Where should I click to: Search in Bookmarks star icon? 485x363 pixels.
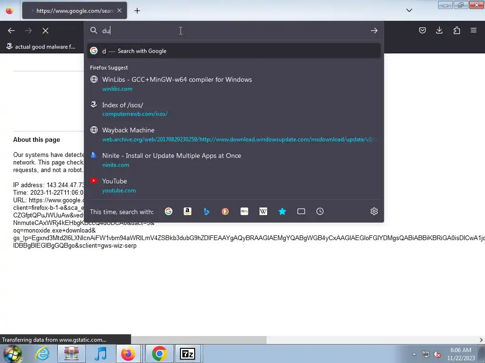coord(282,211)
